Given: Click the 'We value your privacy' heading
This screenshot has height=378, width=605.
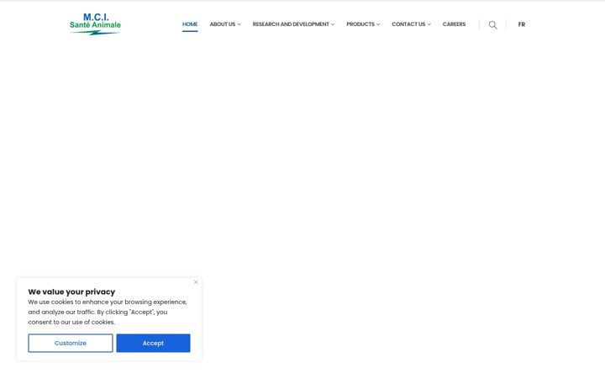Looking at the screenshot, I should pos(71,291).
